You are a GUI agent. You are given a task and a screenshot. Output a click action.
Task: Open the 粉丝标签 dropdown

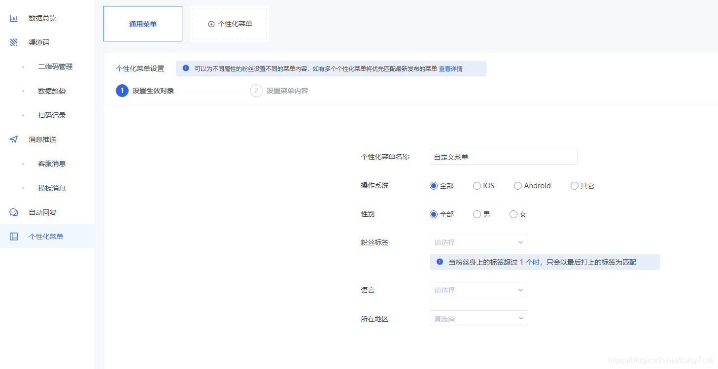click(x=479, y=242)
